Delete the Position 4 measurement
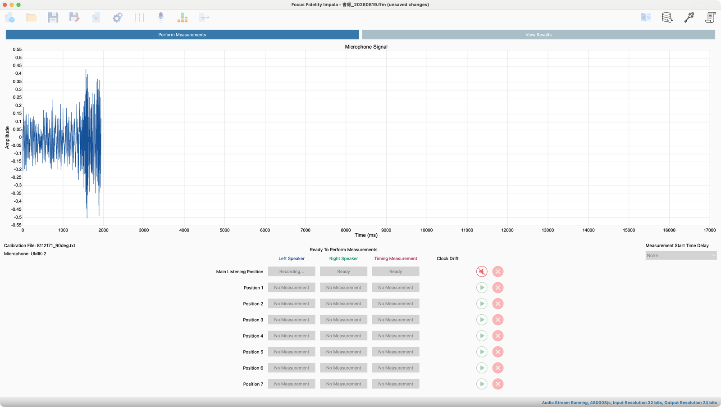721x407 pixels. [498, 336]
